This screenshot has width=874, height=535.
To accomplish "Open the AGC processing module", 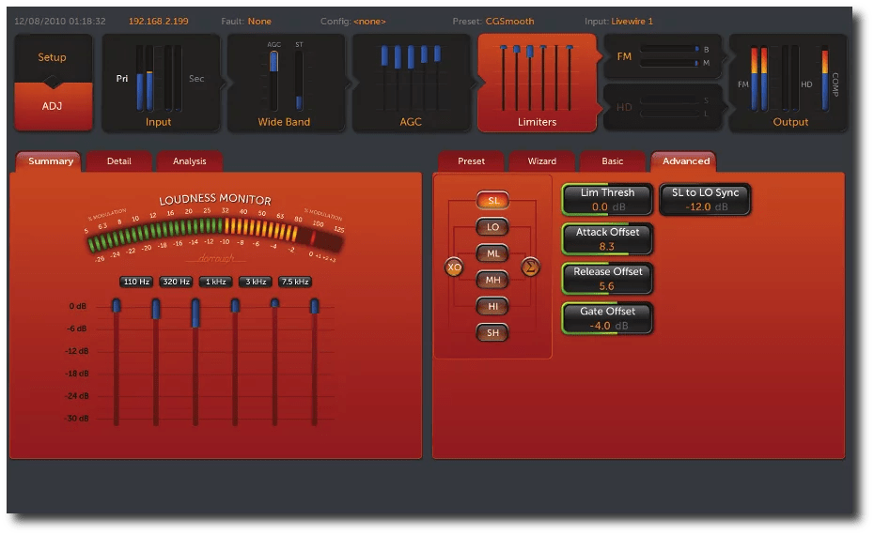I will (411, 83).
